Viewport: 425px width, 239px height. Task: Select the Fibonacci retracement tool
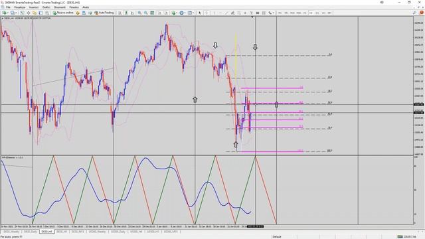coord(239,13)
